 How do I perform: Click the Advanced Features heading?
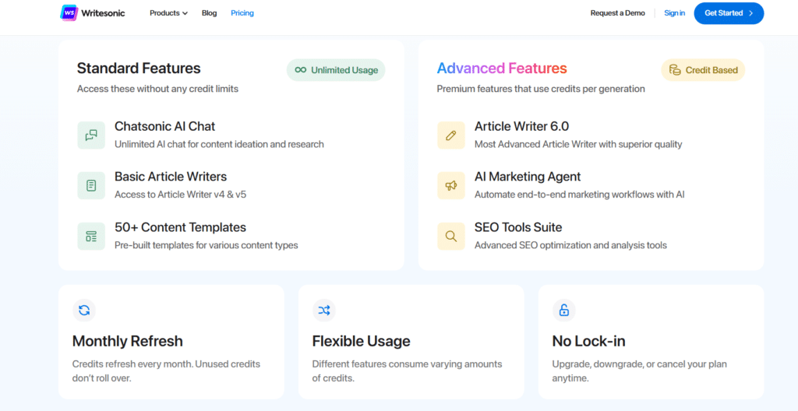click(x=502, y=68)
